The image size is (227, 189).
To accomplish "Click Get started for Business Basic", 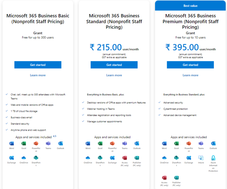I will 38,65.
